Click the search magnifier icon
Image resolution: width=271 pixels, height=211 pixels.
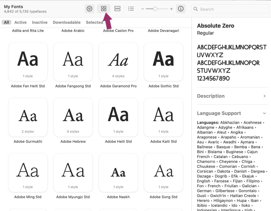(196, 9)
